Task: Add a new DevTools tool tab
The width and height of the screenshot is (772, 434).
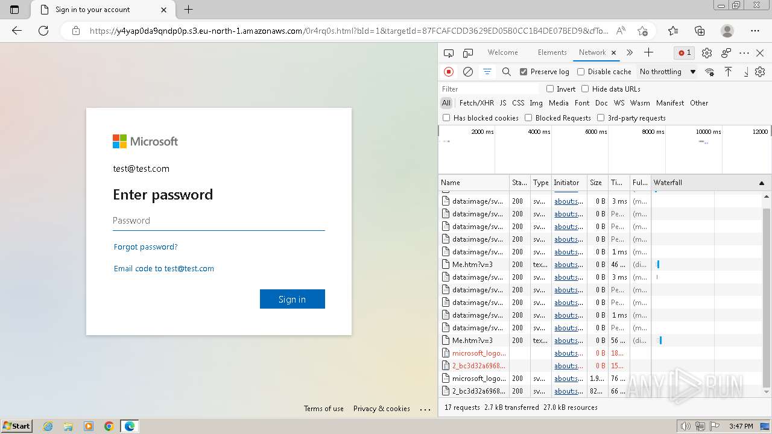Action: [x=648, y=52]
